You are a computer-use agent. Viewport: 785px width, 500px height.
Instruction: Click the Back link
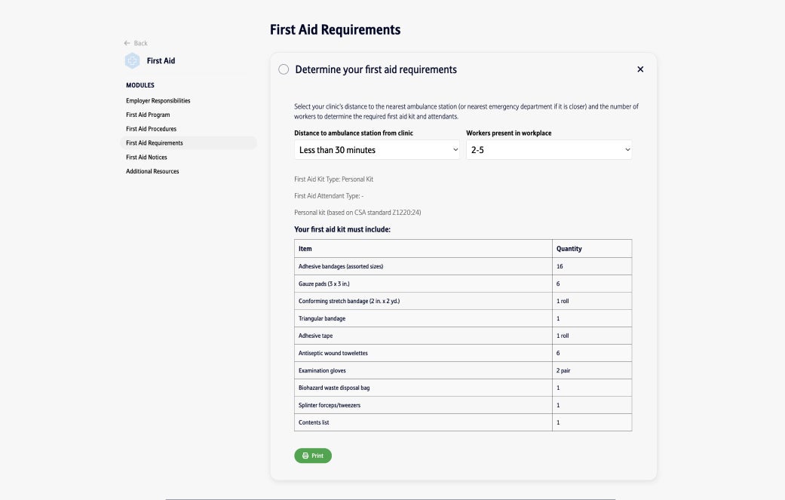140,43
